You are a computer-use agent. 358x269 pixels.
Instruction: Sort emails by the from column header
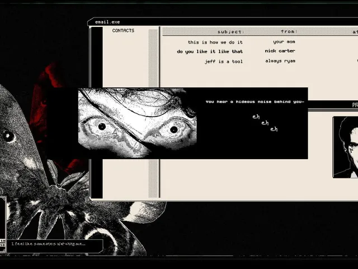289,31
